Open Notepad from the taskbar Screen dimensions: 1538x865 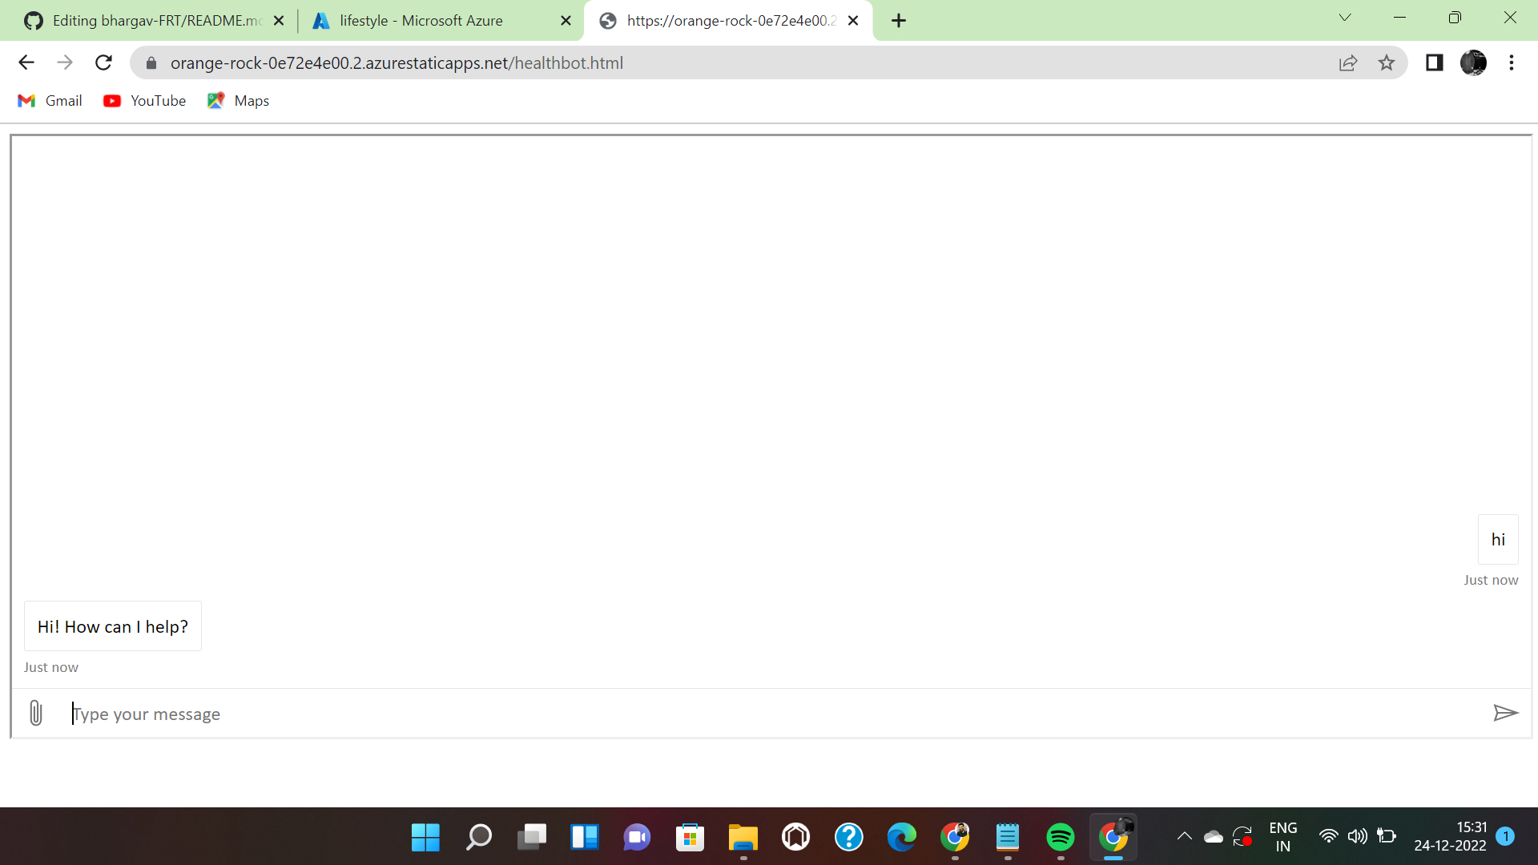pos(1007,838)
